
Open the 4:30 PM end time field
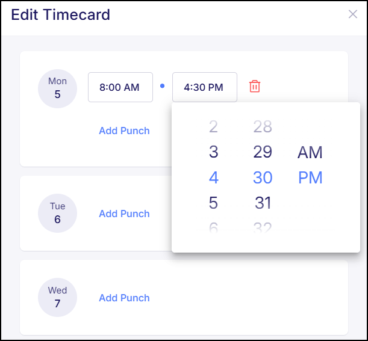pos(204,87)
